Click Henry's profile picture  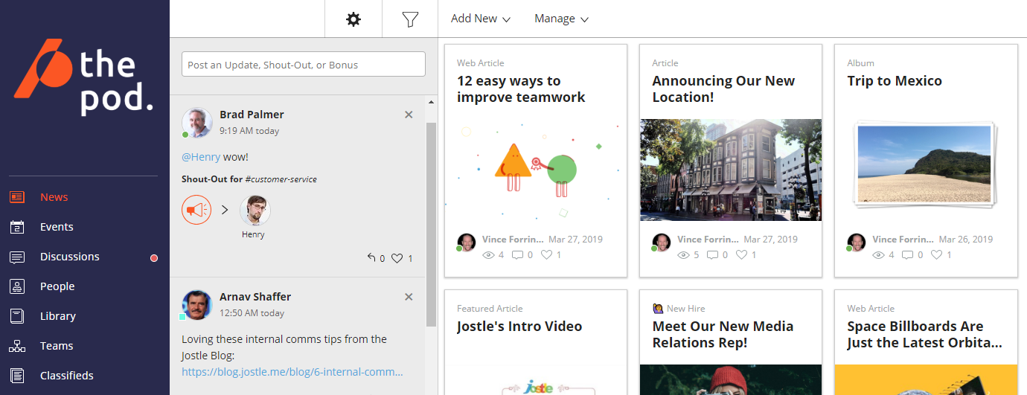click(x=255, y=211)
